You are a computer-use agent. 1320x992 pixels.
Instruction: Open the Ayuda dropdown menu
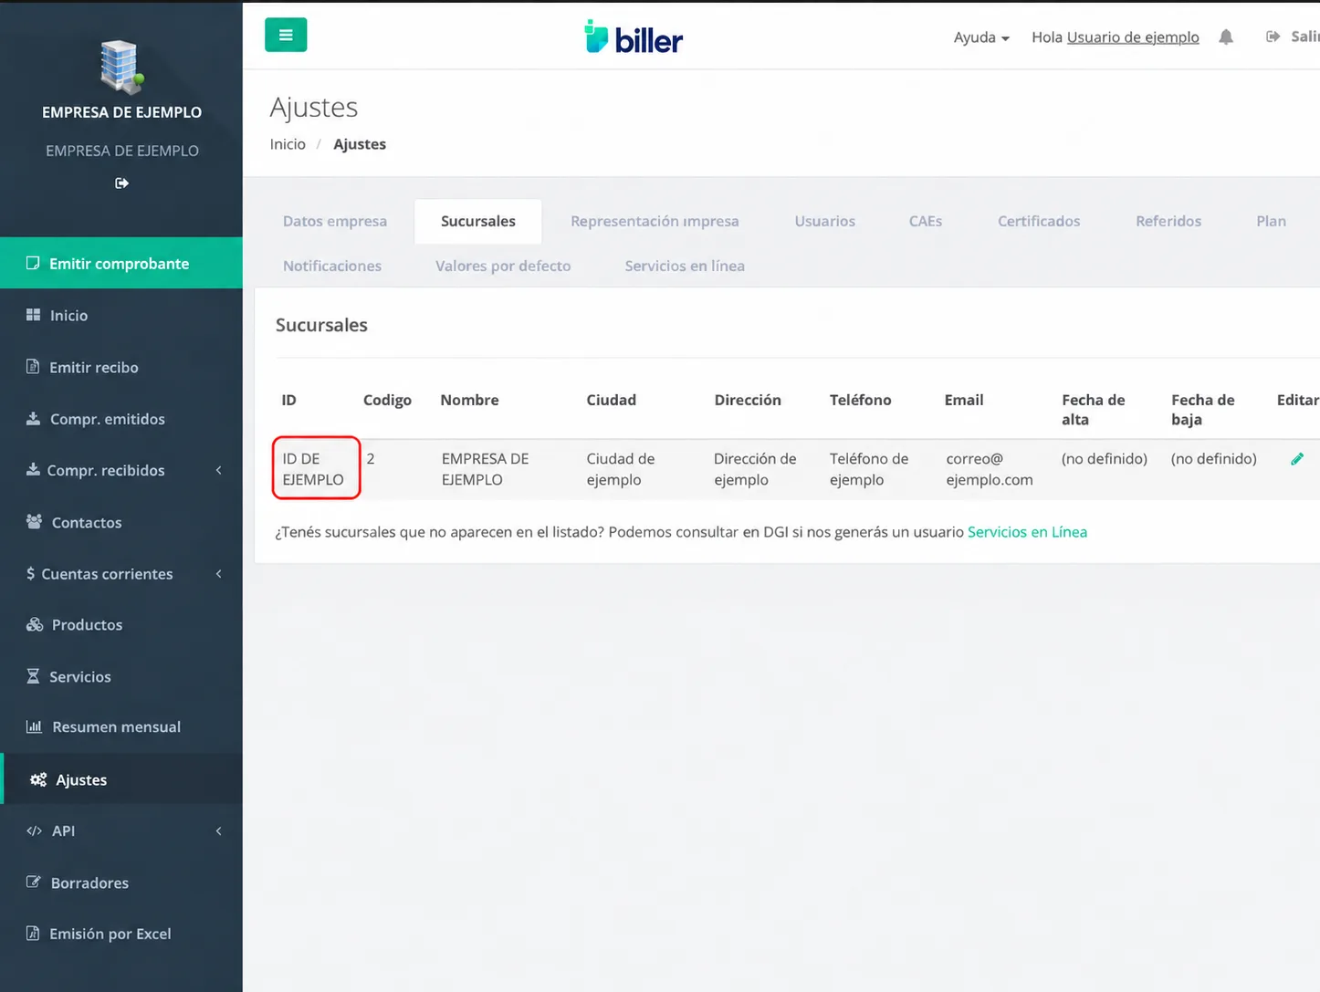(981, 37)
